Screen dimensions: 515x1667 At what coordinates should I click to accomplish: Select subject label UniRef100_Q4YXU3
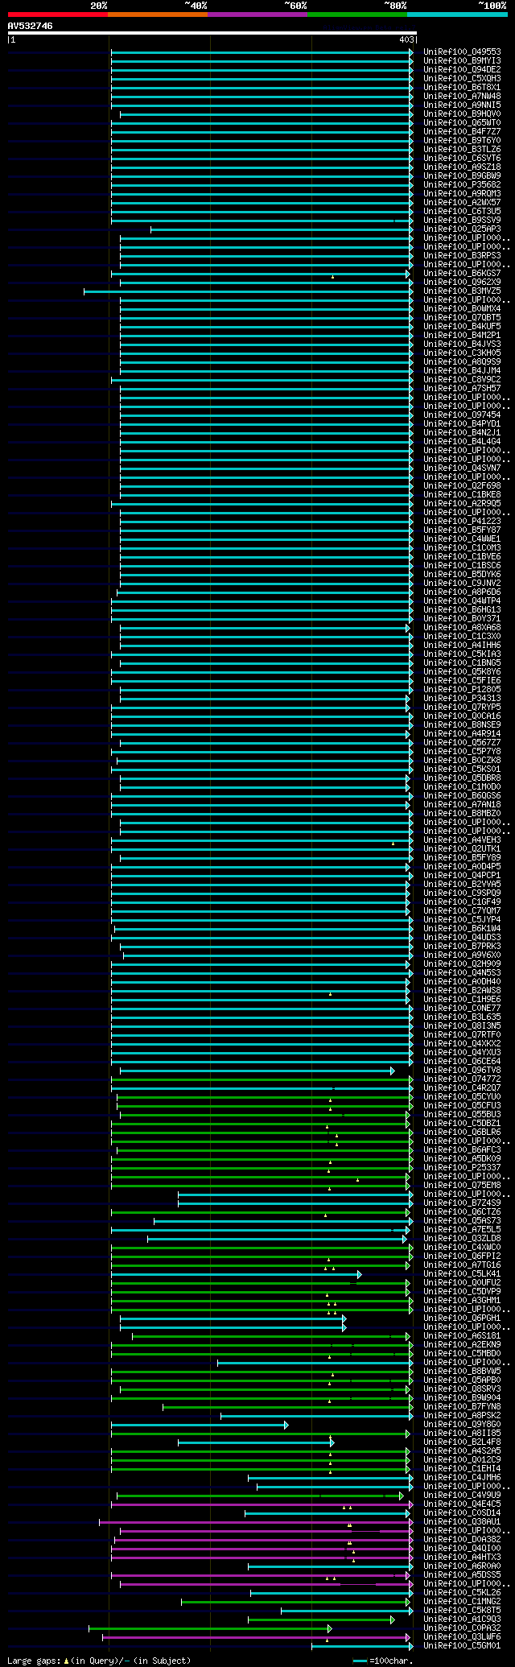(463, 1052)
